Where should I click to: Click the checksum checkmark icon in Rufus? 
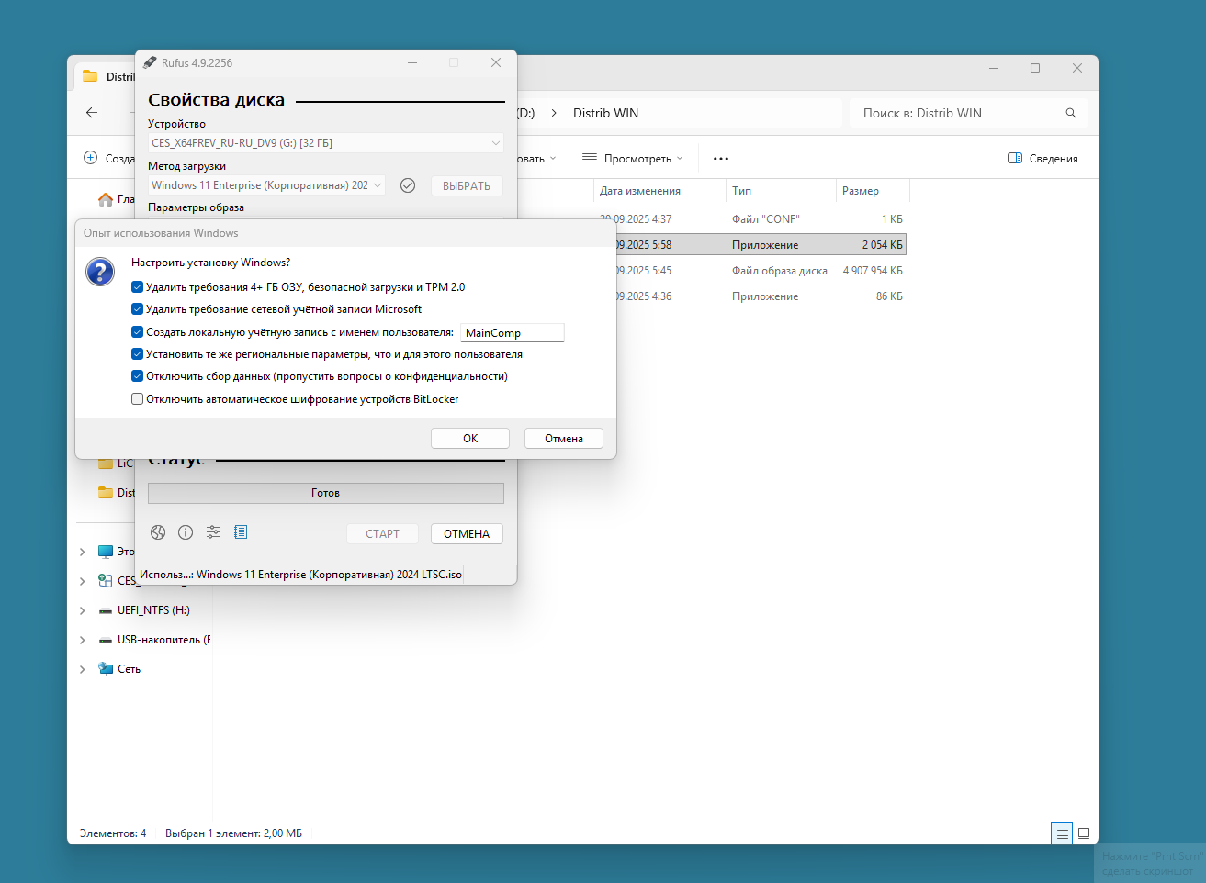408,185
